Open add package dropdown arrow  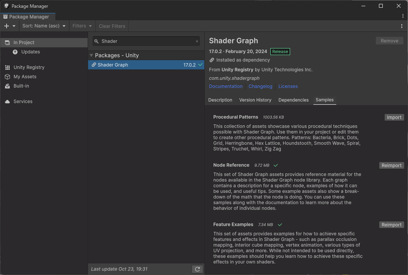tap(14, 26)
